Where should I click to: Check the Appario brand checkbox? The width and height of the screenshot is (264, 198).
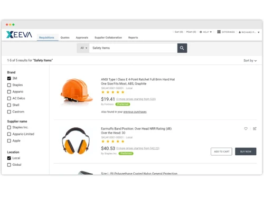[x=9, y=92]
